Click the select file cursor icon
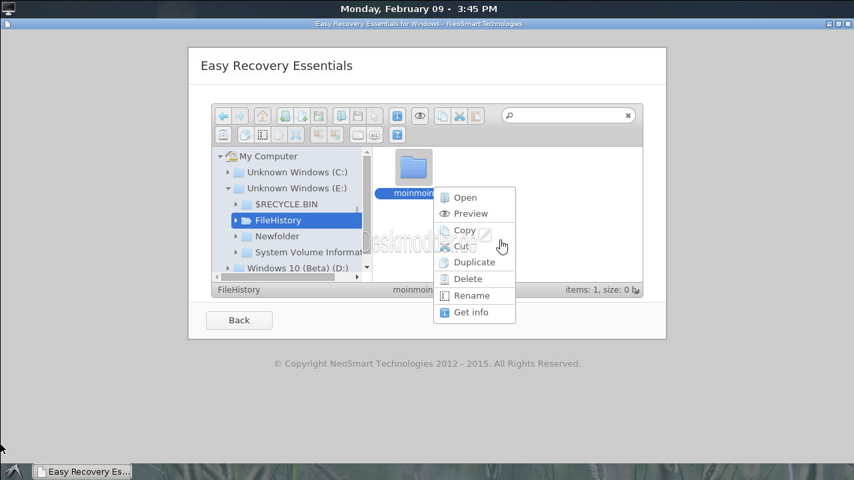Image resolution: width=854 pixels, height=480 pixels. tap(375, 116)
